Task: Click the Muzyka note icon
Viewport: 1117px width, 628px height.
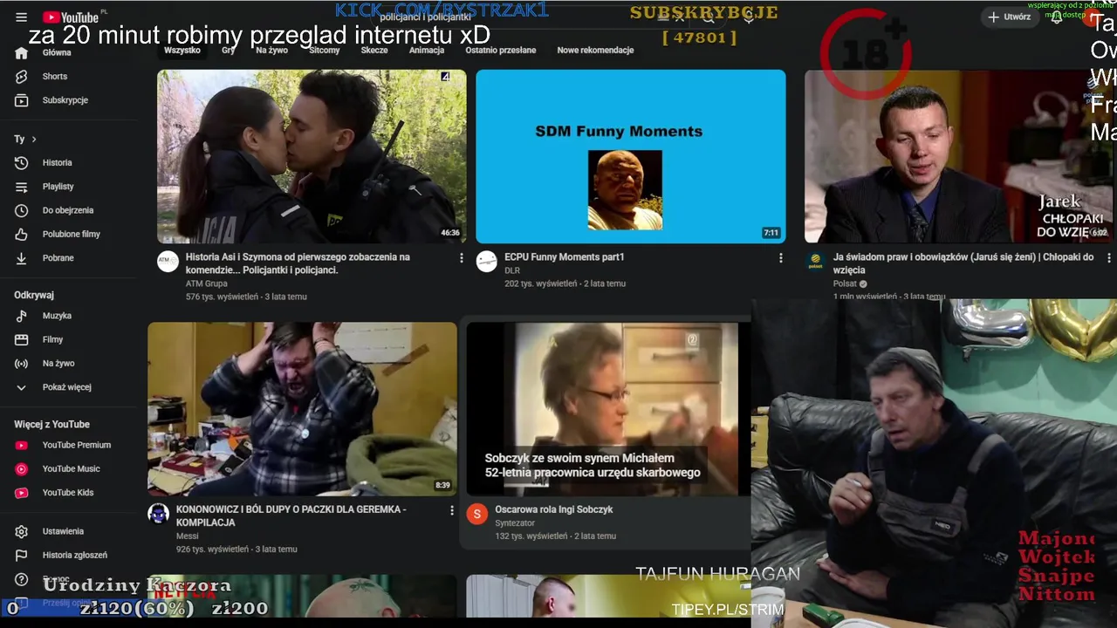Action: coord(22,316)
